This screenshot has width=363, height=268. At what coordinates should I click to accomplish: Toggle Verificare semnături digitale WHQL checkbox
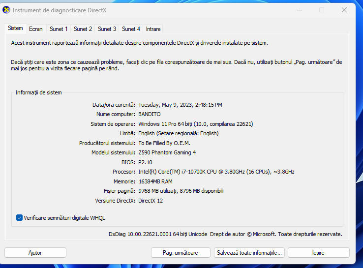tap(19, 218)
